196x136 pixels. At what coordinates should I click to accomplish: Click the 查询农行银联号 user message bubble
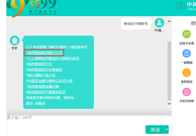(136, 24)
